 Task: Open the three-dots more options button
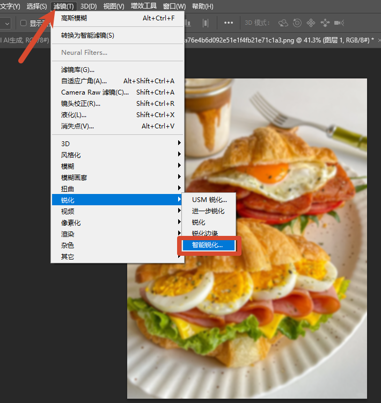click(x=228, y=23)
